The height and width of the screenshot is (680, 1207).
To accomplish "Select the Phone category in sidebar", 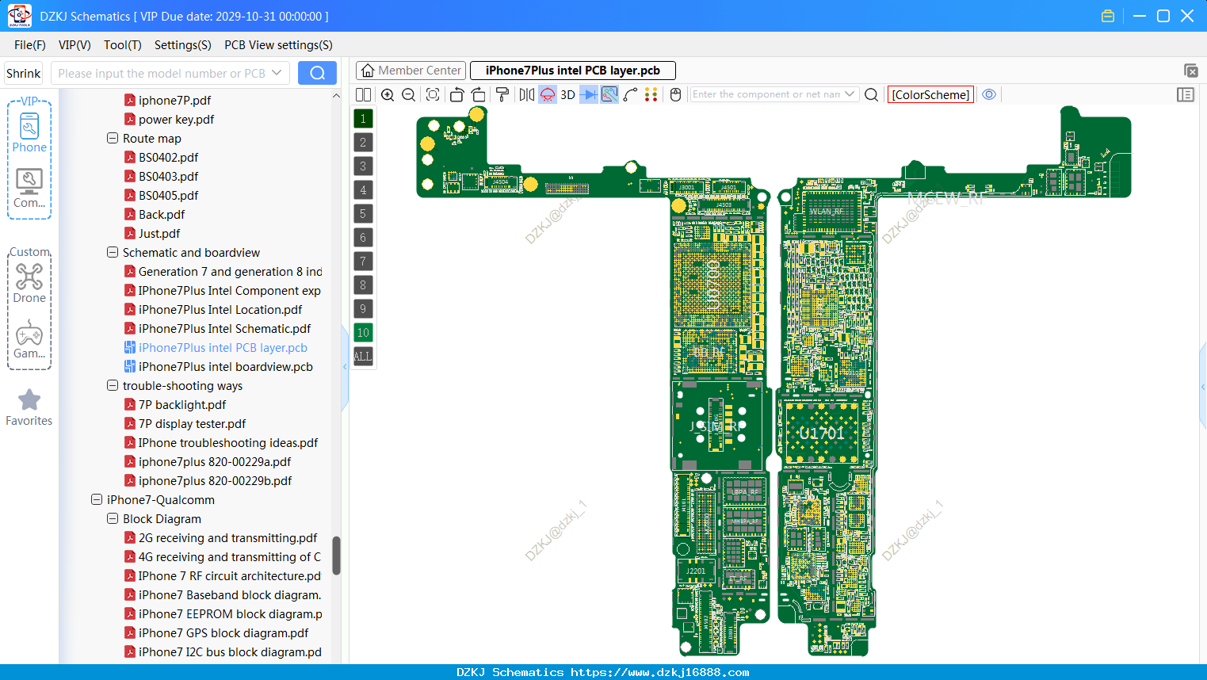I will 29,132.
